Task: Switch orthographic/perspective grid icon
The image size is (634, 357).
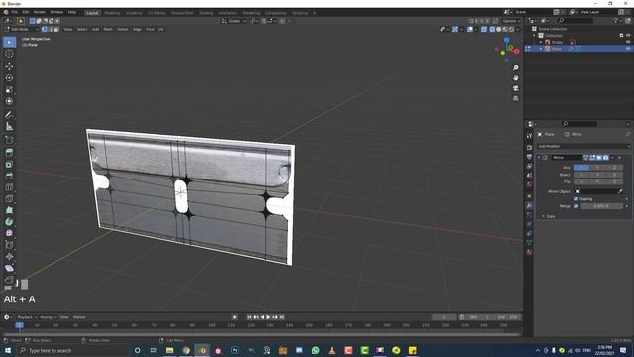Action: 515,98
